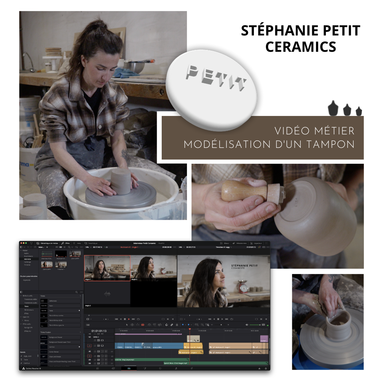Collapse the Titres Fusion section
Viewport: 383px width, 383px height.
pyautogui.click(x=80, y=332)
